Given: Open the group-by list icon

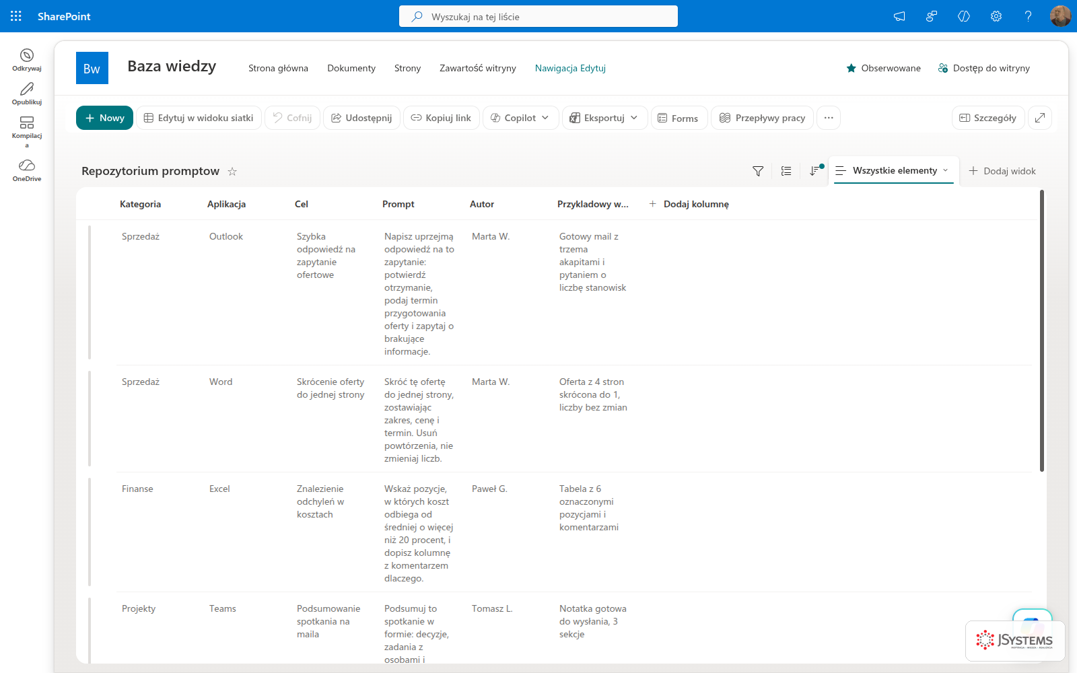Looking at the screenshot, I should point(786,171).
